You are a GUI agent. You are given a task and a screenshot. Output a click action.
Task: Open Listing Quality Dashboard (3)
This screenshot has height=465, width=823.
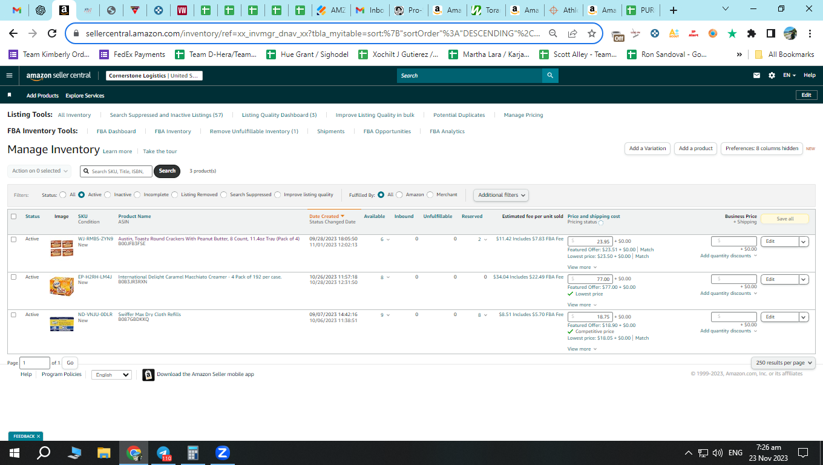279,115
